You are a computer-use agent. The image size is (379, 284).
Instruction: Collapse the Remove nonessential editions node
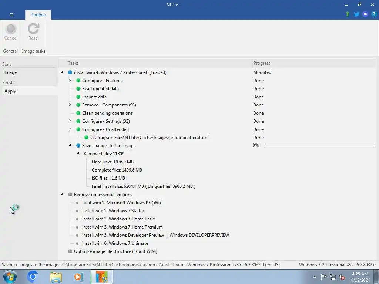pos(62,194)
